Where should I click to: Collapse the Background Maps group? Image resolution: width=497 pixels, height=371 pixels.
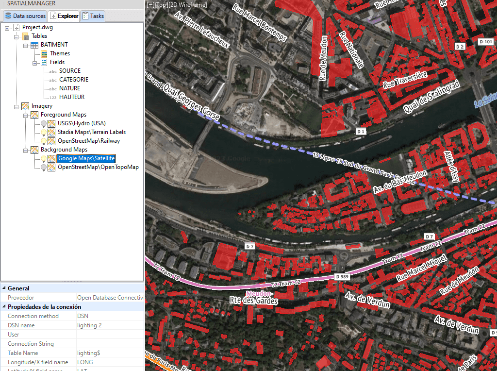pyautogui.click(x=25, y=151)
